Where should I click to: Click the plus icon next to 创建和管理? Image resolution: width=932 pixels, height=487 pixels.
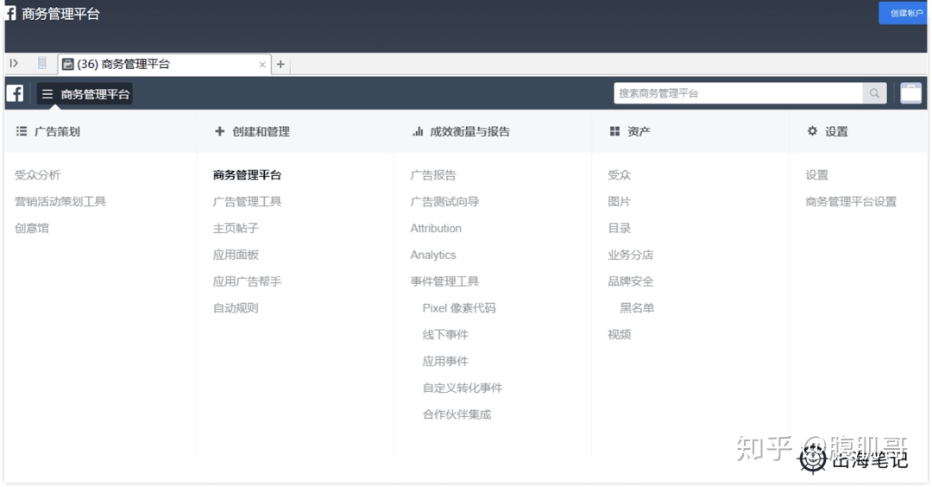coord(219,131)
